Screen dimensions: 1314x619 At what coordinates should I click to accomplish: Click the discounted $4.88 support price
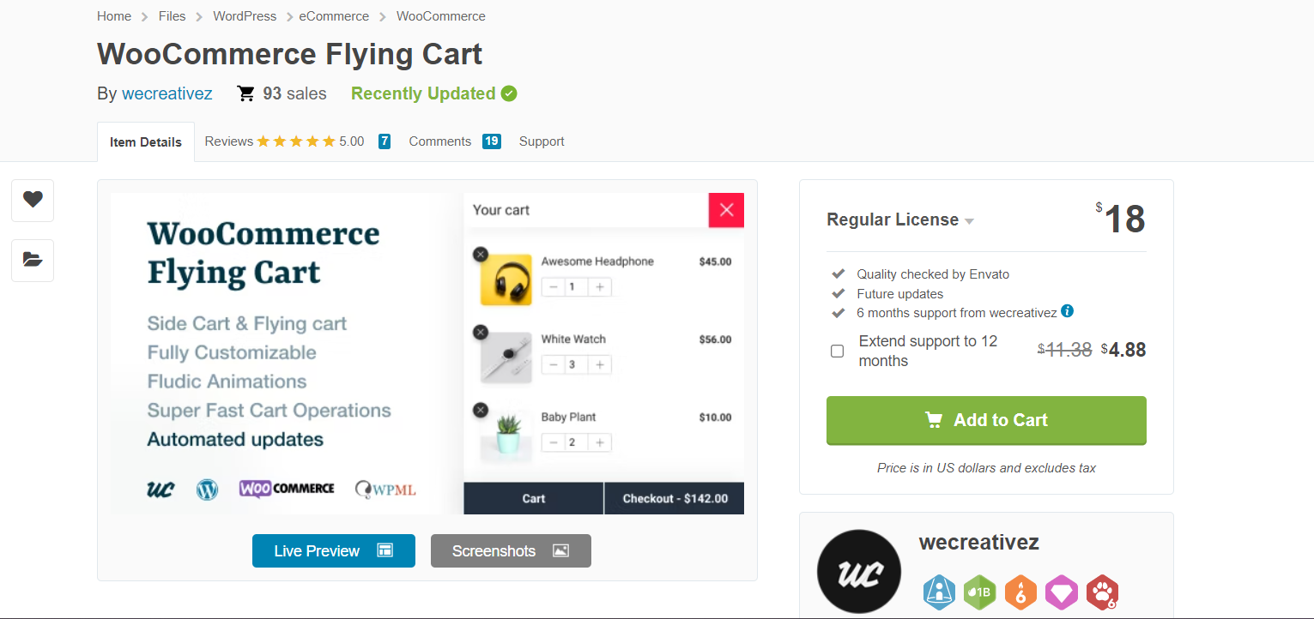click(x=1123, y=350)
